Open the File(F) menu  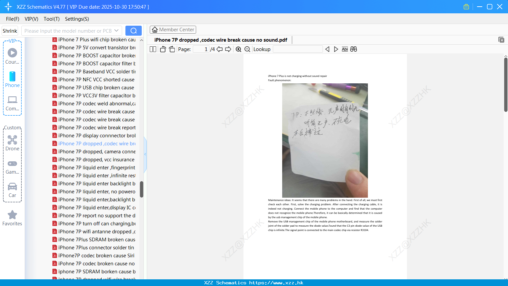13,19
